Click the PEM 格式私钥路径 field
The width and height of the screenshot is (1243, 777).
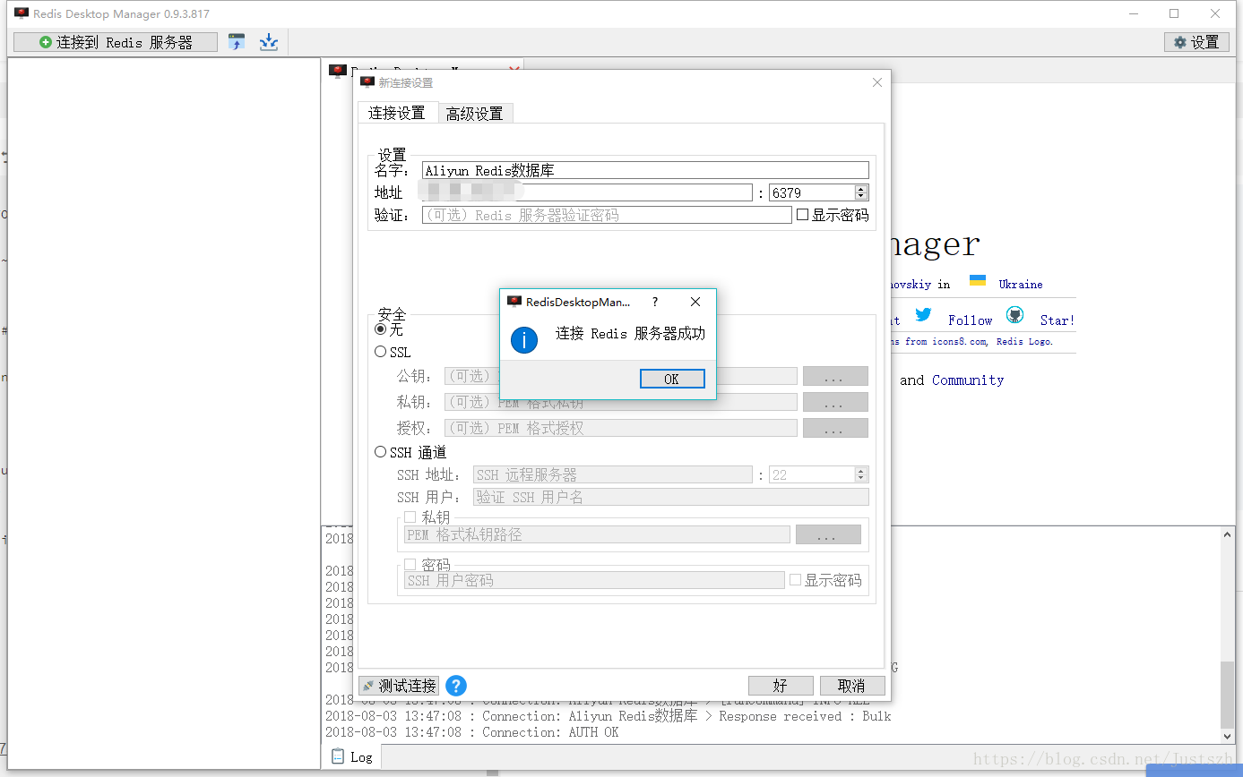[x=597, y=534]
